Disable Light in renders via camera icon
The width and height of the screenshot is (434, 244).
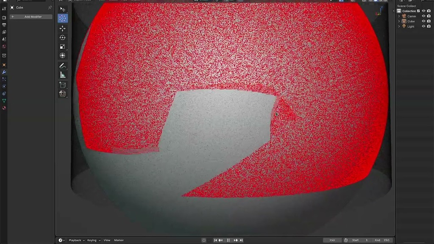[429, 26]
